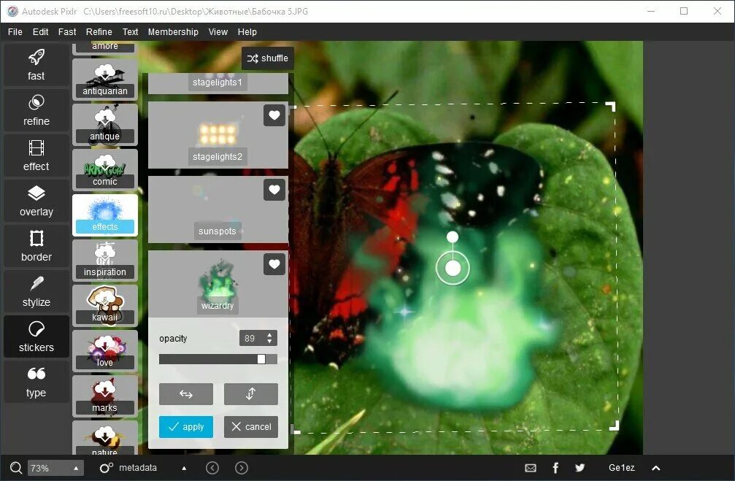Click the zoom magnifier icon
This screenshot has width=735, height=481.
point(16,468)
